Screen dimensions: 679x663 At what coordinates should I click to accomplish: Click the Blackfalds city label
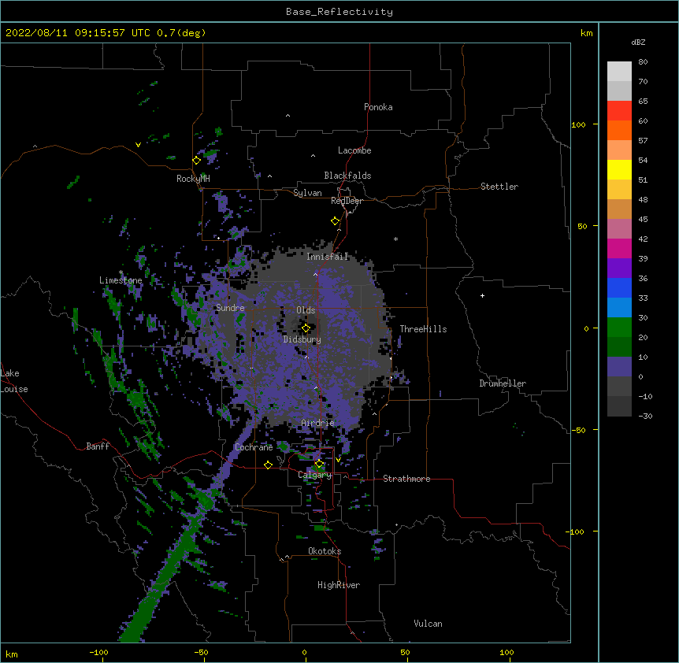click(x=347, y=176)
